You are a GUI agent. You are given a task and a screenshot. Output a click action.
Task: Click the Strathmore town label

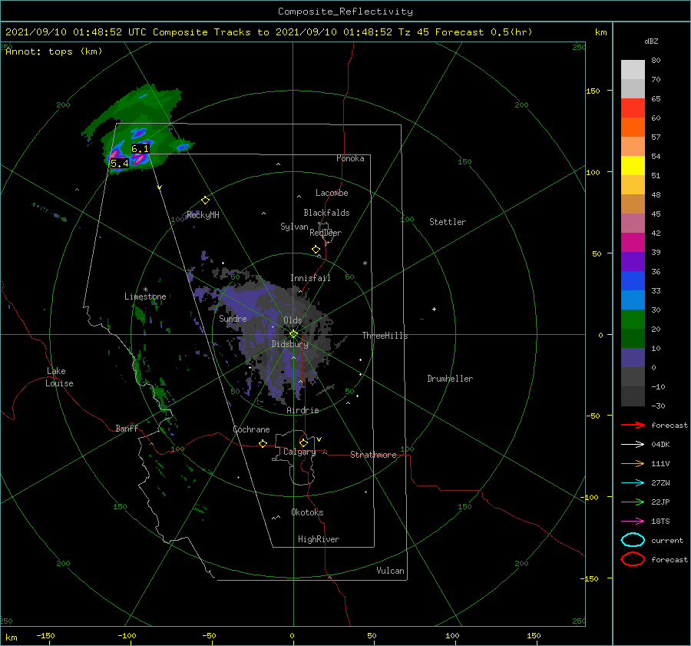[373, 455]
